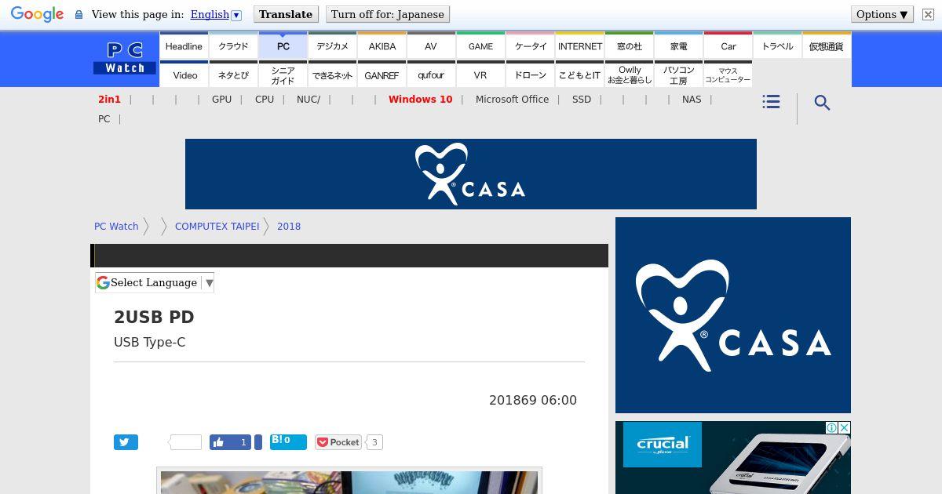Click the Hatena B! bookmark button
The height and width of the screenshot is (494, 942).
click(288, 441)
